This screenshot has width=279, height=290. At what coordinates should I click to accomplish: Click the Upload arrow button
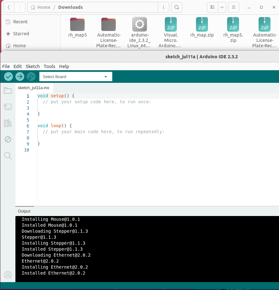point(20,77)
